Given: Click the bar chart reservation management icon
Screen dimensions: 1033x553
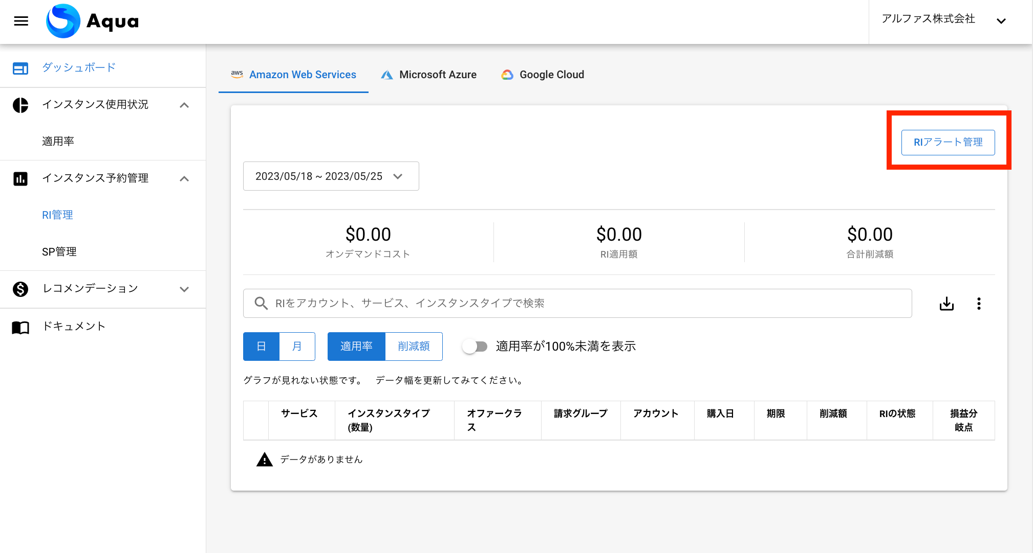Looking at the screenshot, I should [20, 178].
